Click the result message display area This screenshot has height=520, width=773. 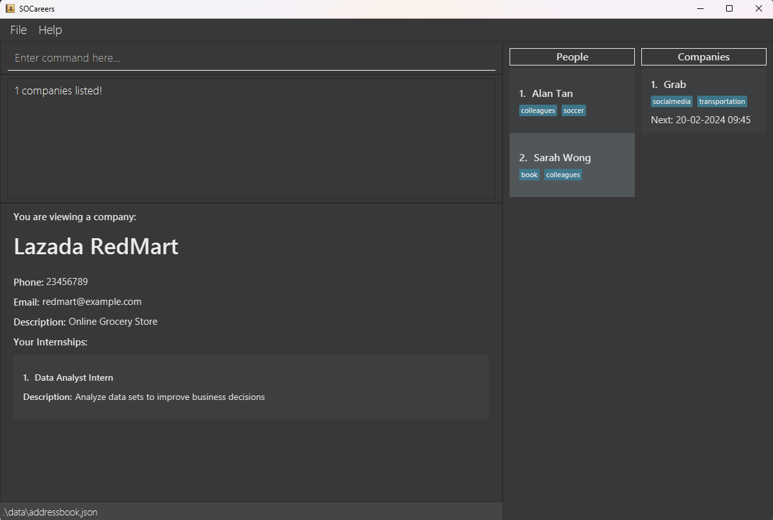251,138
